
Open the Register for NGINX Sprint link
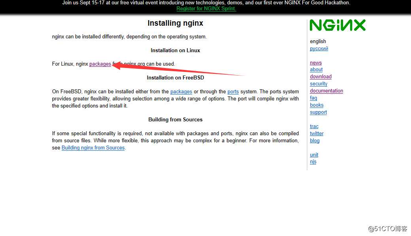(206, 8)
